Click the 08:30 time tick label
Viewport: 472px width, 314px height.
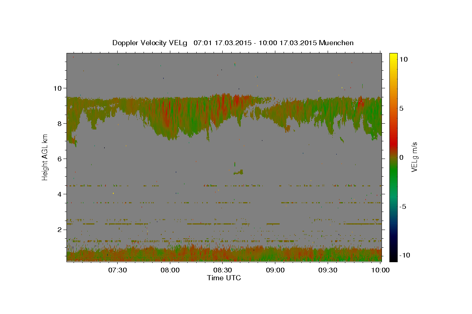coord(223,270)
